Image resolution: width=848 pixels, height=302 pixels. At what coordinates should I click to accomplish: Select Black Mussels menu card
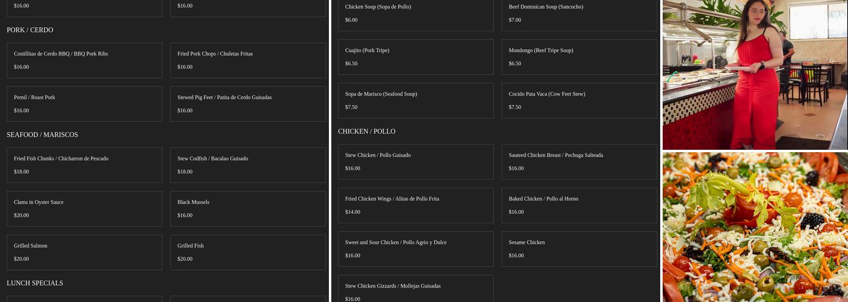point(248,208)
